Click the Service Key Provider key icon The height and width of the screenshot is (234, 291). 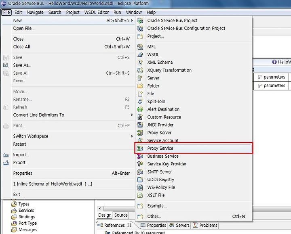pos(140,164)
